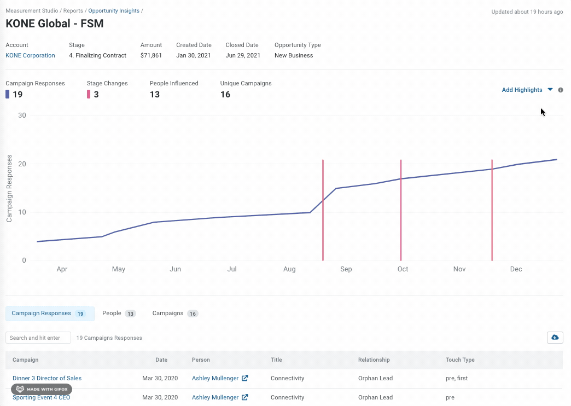571x406 pixels.
Task: Switch to the Campaigns tab
Action: click(175, 314)
